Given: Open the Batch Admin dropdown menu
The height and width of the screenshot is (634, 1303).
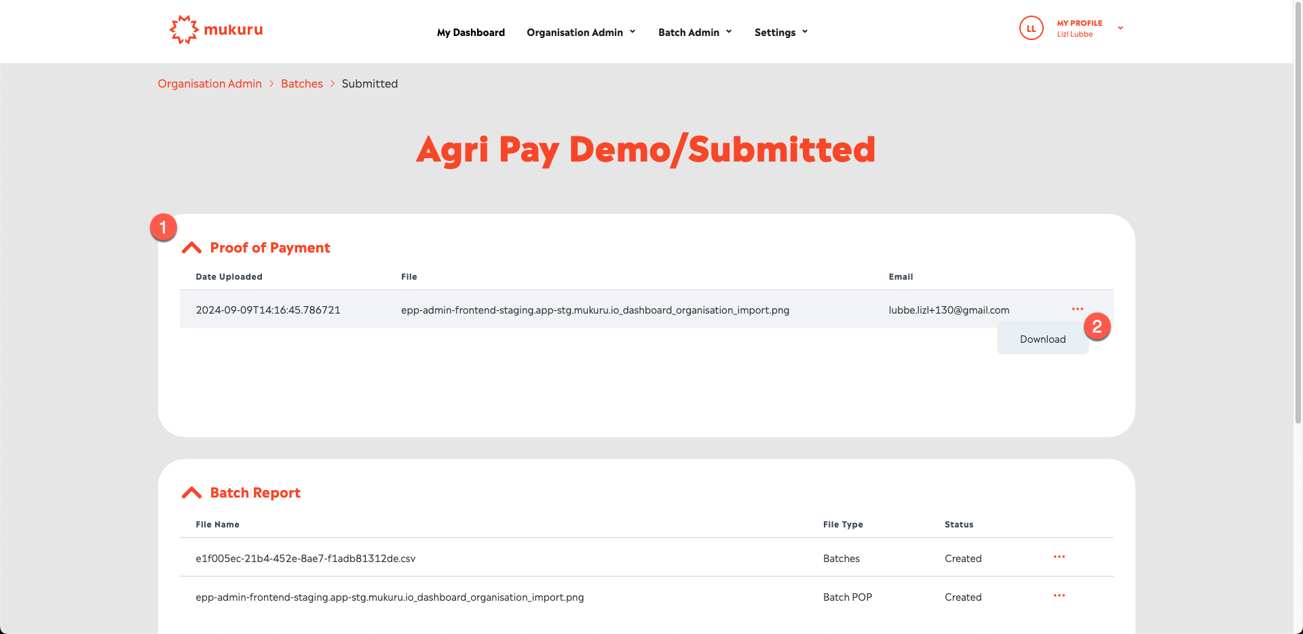Looking at the screenshot, I should tap(695, 33).
